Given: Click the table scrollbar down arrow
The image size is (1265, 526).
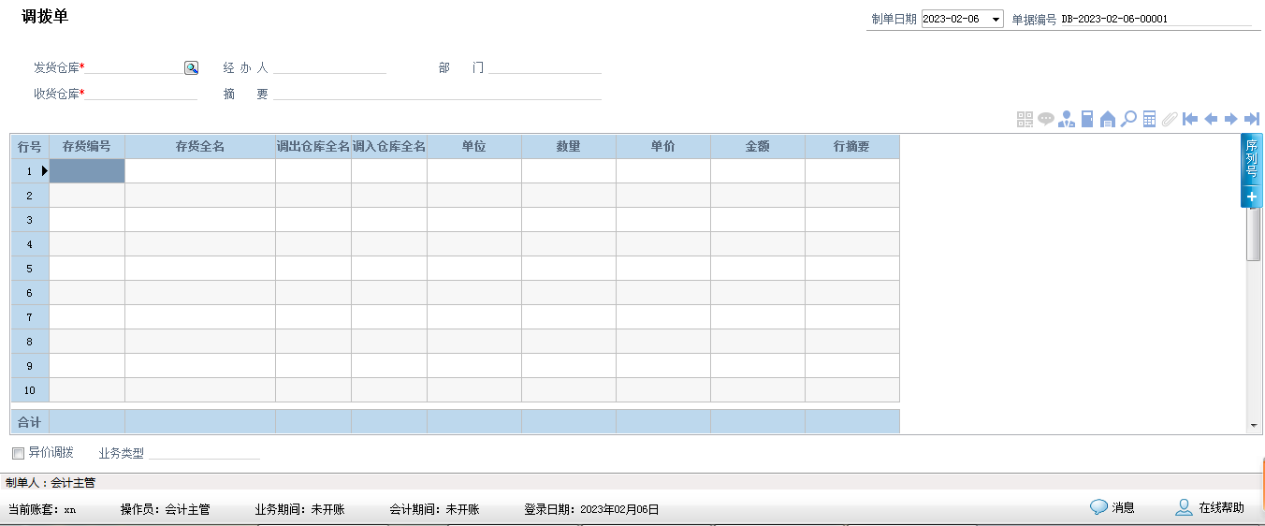Looking at the screenshot, I should click(x=1254, y=425).
